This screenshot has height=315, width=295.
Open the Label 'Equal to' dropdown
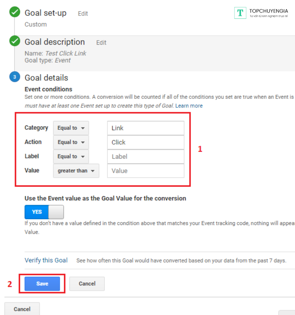[x=71, y=156]
